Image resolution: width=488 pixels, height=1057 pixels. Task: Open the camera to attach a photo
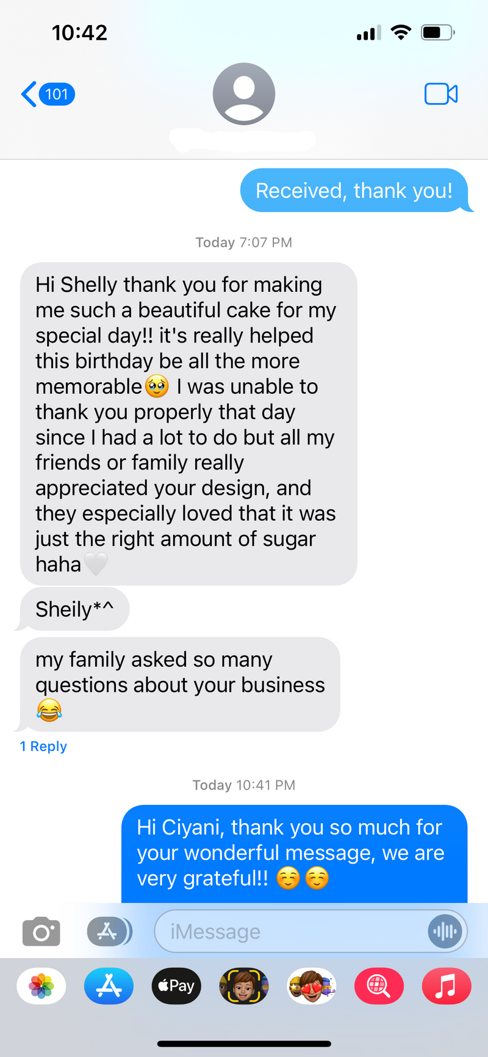pos(41,932)
